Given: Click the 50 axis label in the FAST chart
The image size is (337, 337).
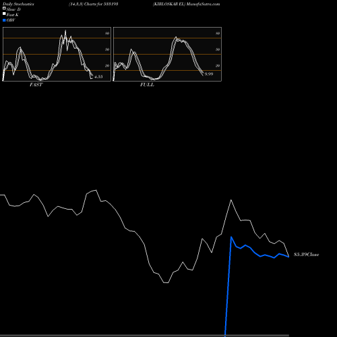Looking at the screenshot, I should tap(107, 50).
